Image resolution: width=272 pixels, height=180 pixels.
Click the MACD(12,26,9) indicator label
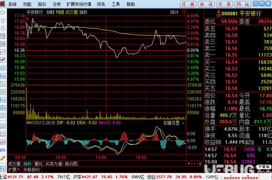[x=41, y=123]
